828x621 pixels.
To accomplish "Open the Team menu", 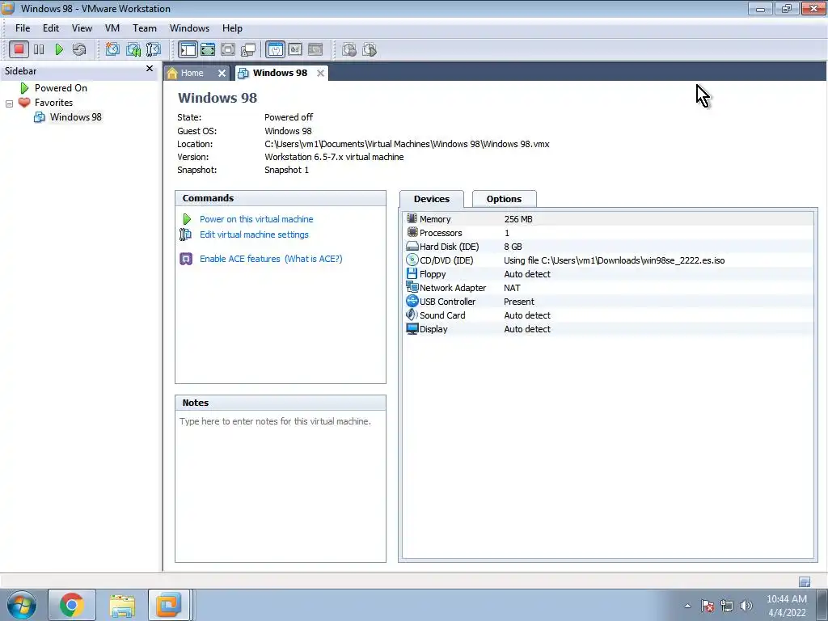I will [144, 28].
